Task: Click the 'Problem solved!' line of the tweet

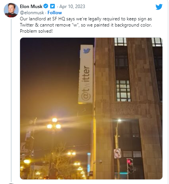Action: 36,31
